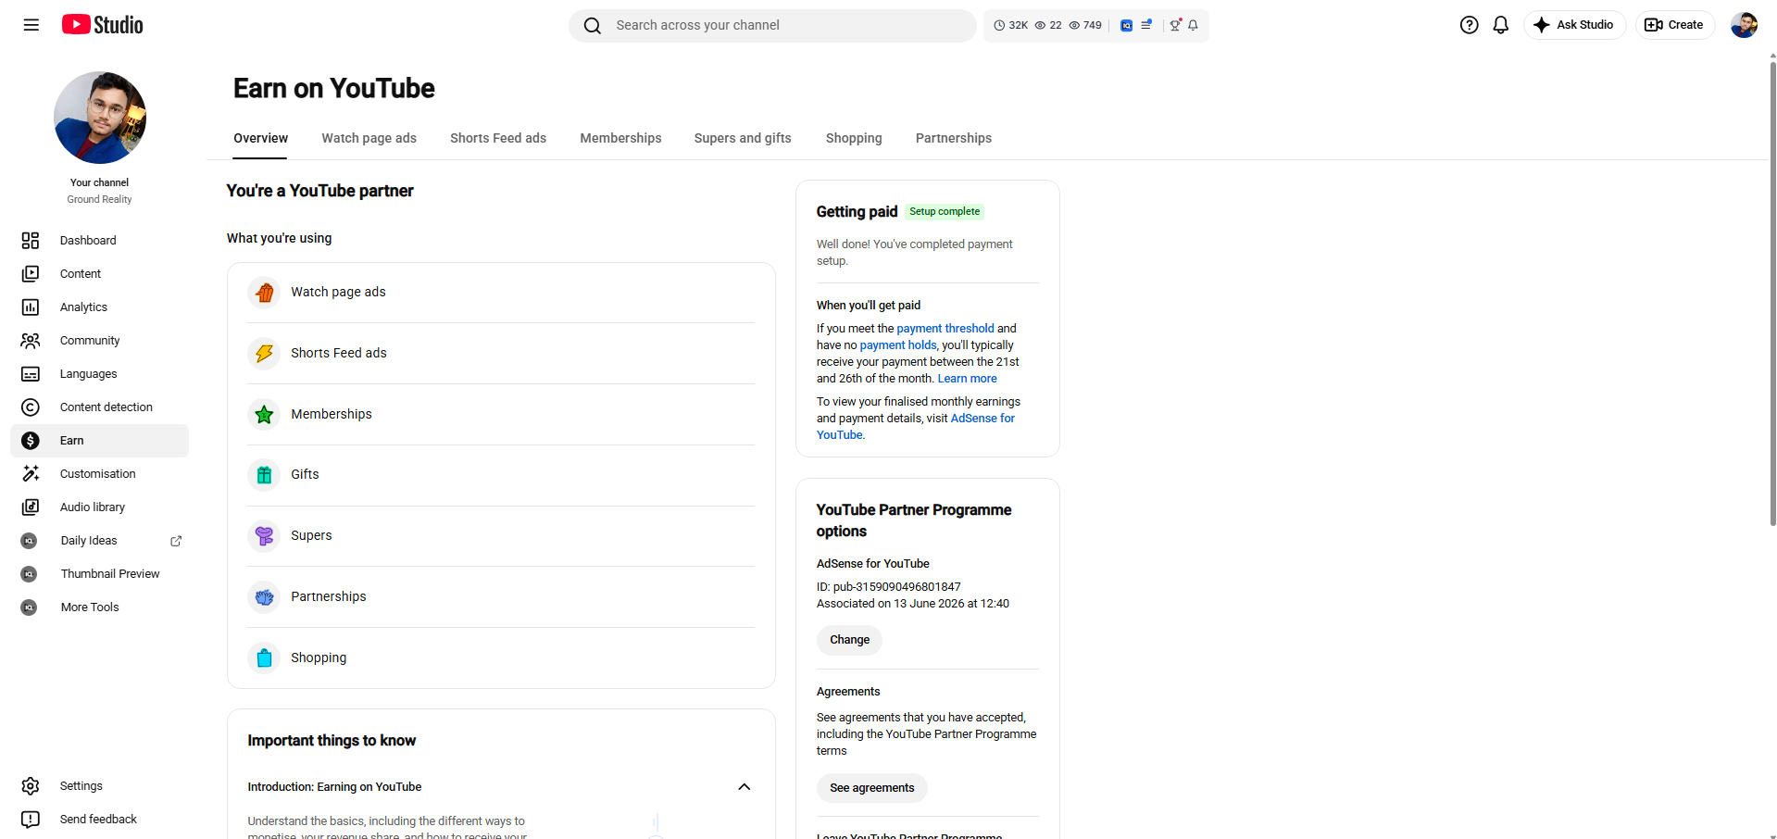
Task: Select Earn in the sidebar
Action: click(x=99, y=441)
